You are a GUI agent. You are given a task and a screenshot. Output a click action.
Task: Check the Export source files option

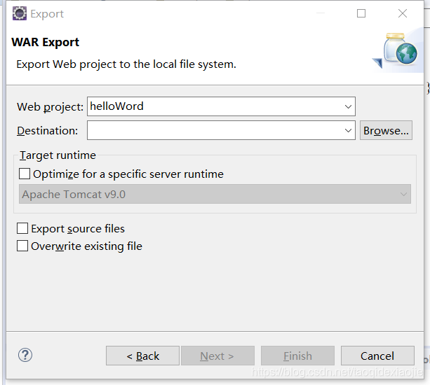[x=22, y=228]
